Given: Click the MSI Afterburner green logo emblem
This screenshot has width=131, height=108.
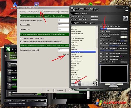Looking at the screenshot, I should (x=8, y=49).
